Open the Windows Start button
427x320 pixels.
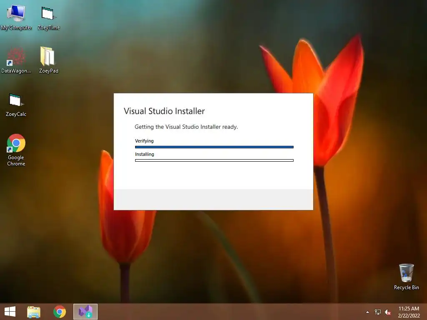pos(10,312)
